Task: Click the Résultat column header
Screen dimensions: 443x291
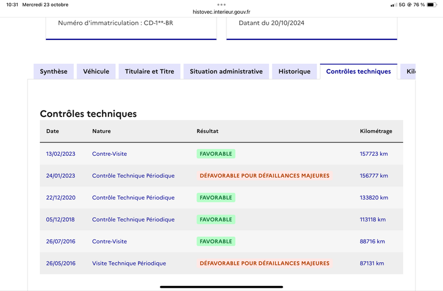Action: tap(207, 131)
